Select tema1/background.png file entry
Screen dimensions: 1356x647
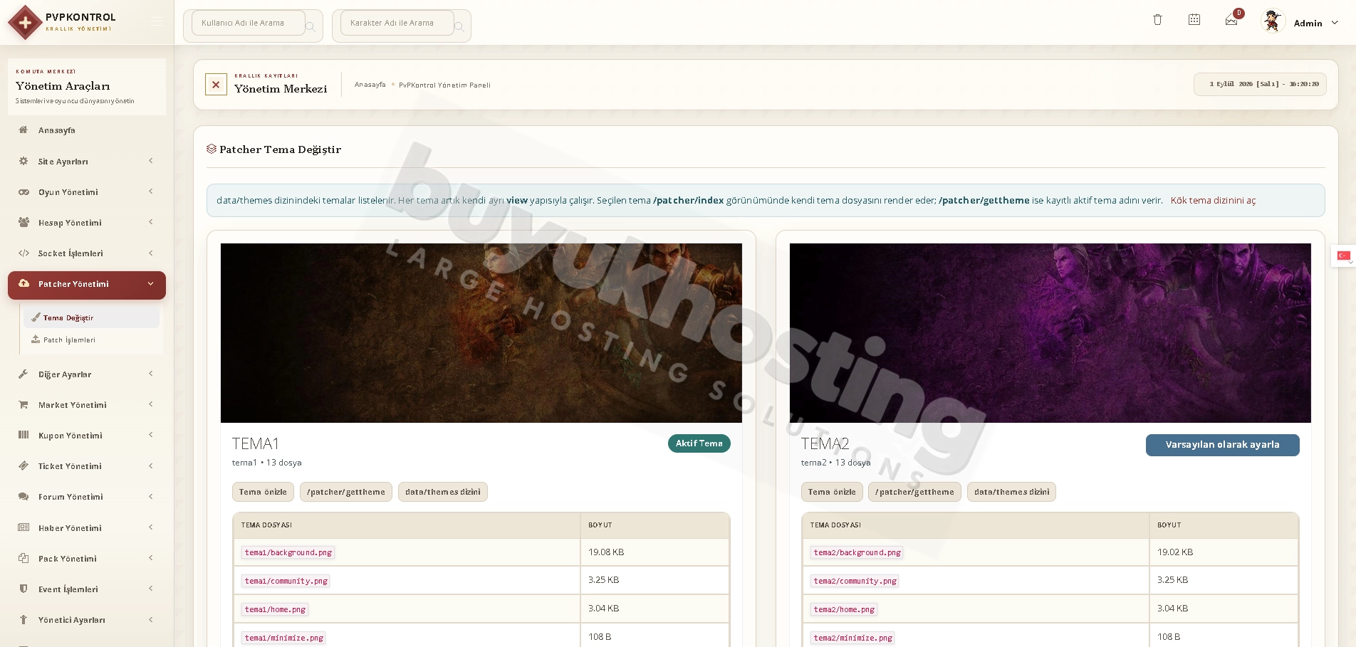tap(288, 552)
